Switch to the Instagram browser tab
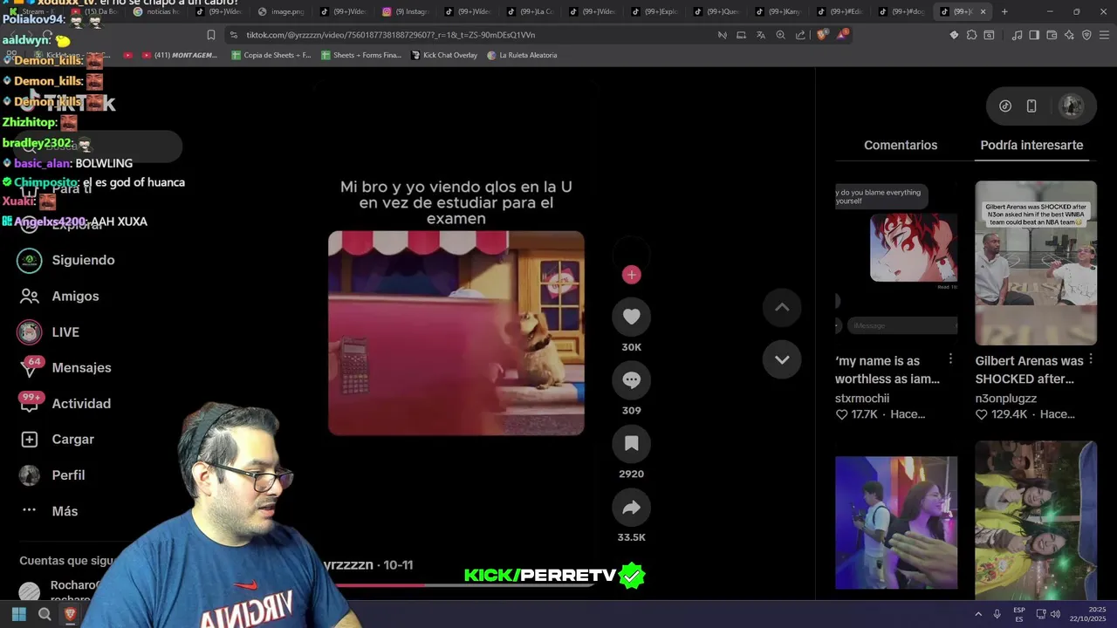This screenshot has height=628, width=1117. (406, 11)
